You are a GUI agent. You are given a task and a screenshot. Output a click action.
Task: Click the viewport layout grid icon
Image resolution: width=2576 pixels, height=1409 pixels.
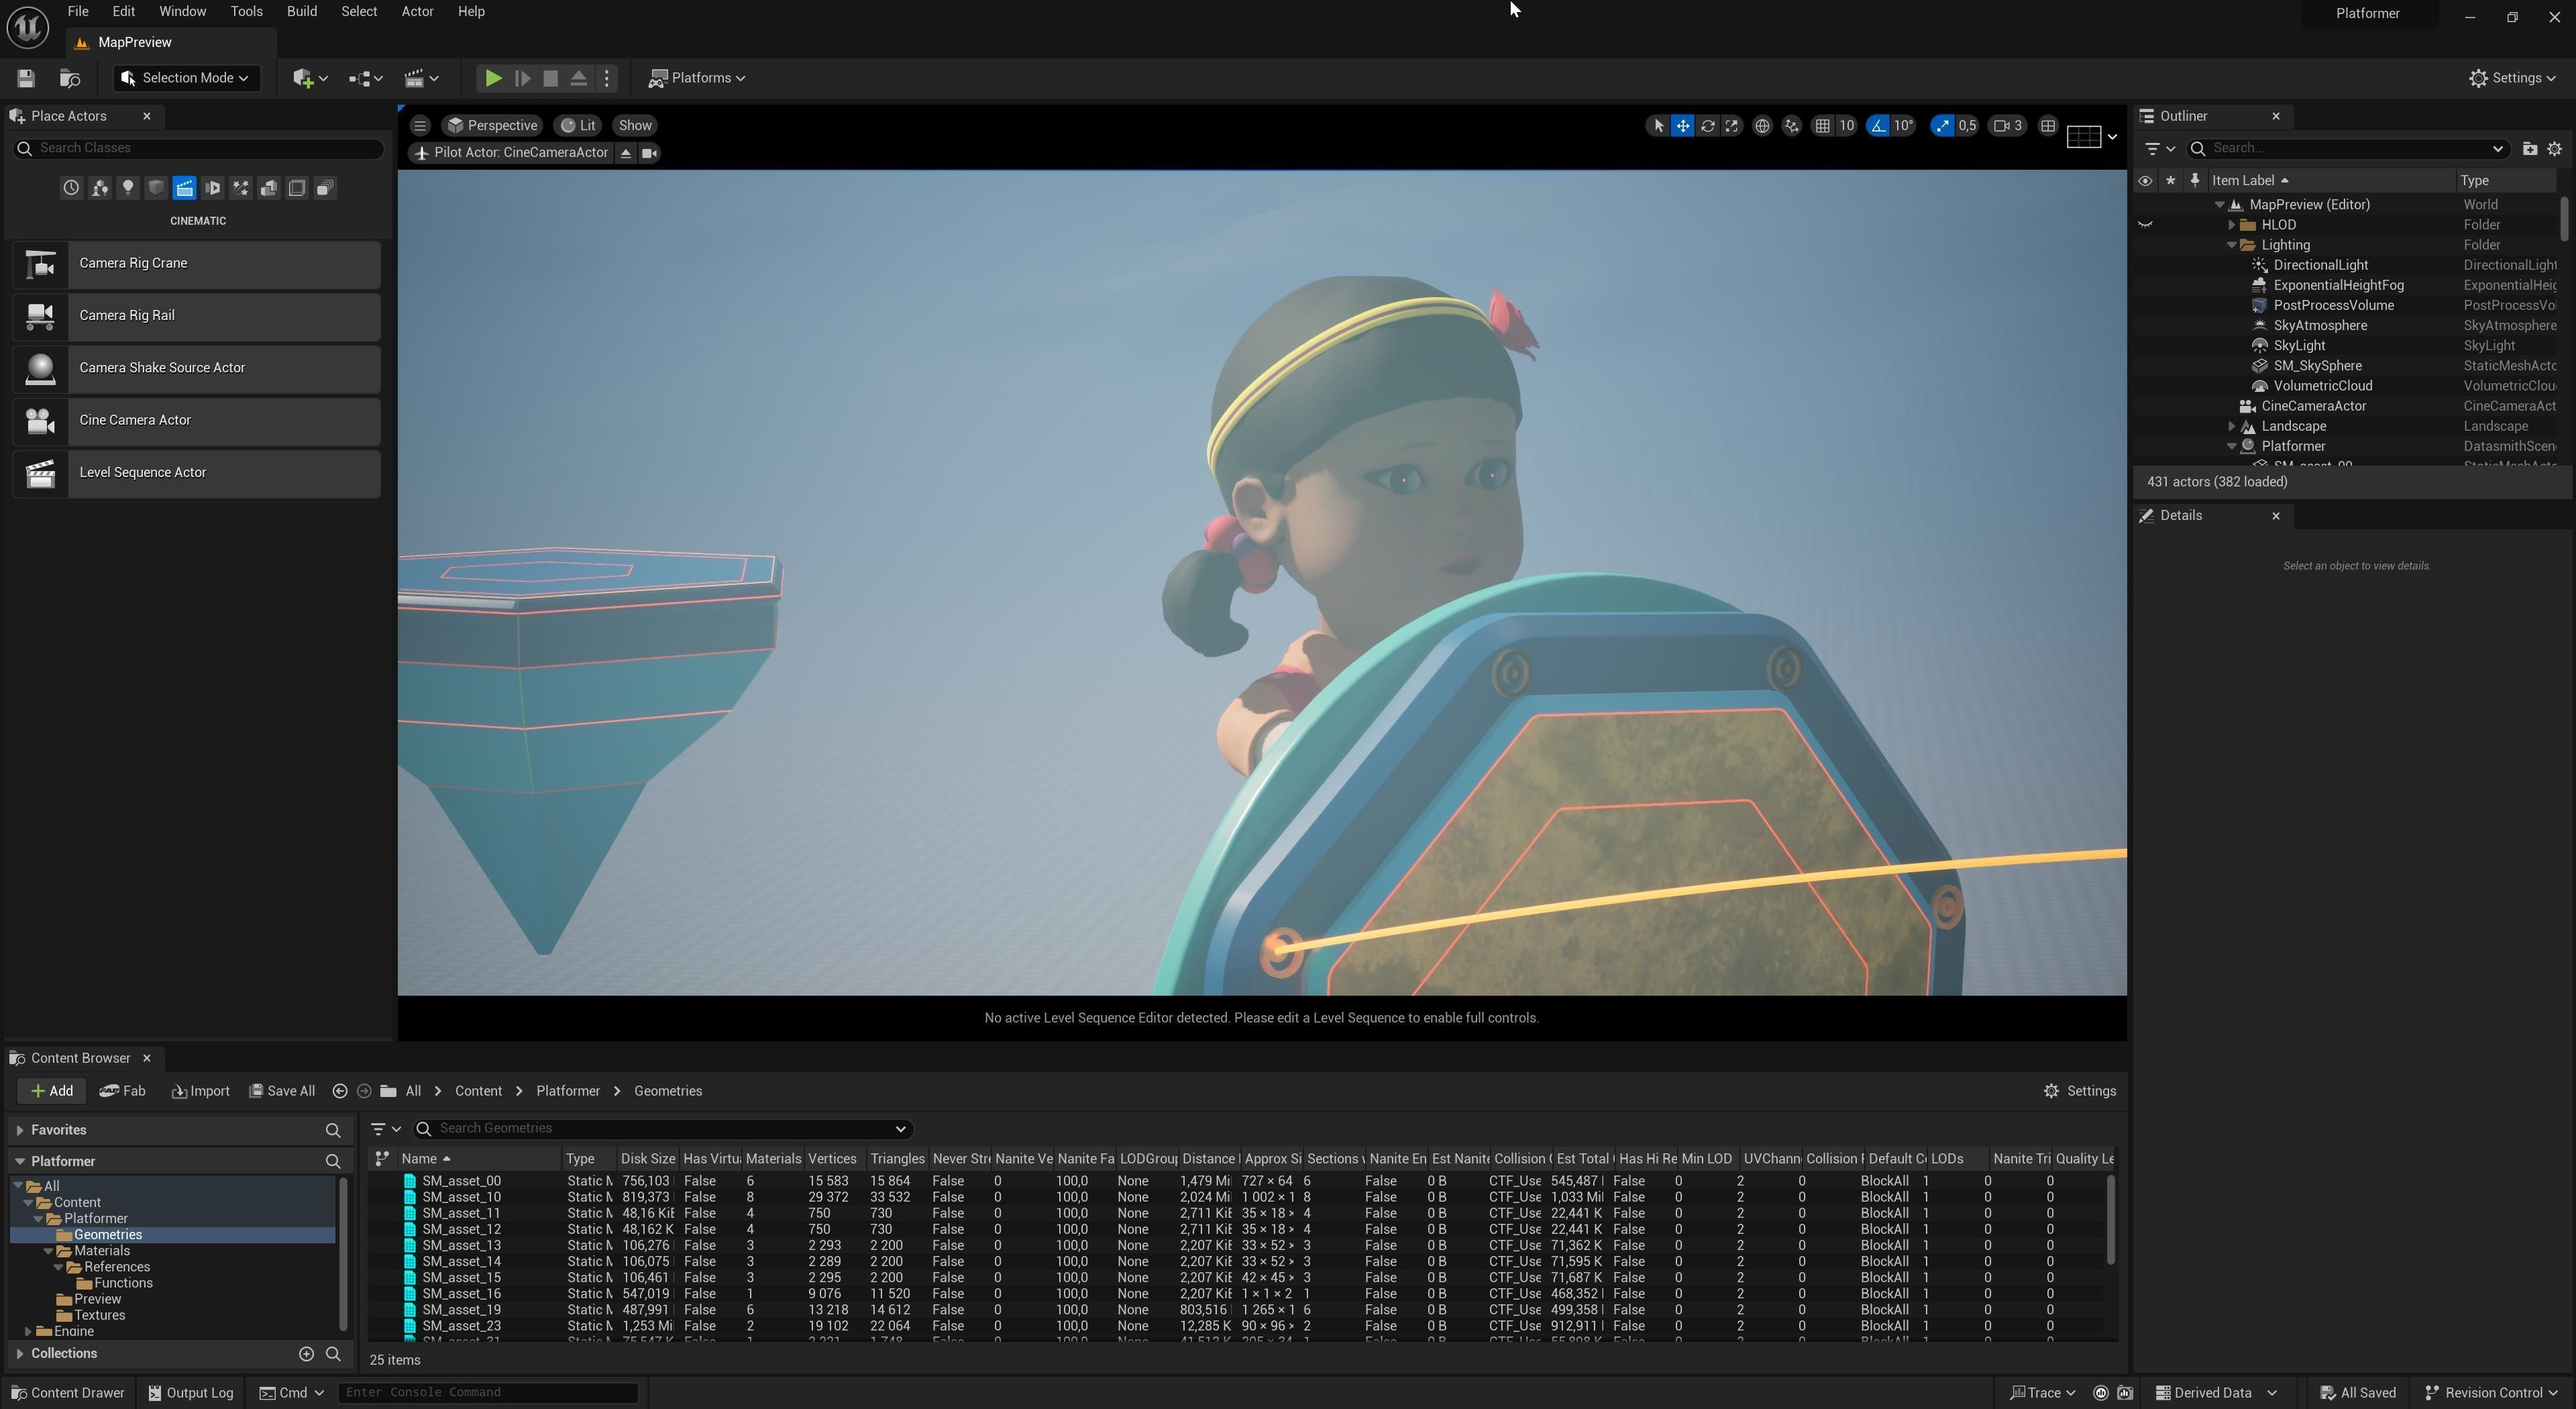[2047, 126]
